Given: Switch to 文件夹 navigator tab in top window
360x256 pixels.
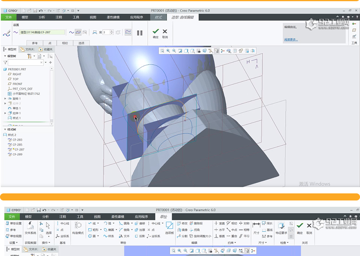Looking at the screenshot, I should tap(27, 49).
